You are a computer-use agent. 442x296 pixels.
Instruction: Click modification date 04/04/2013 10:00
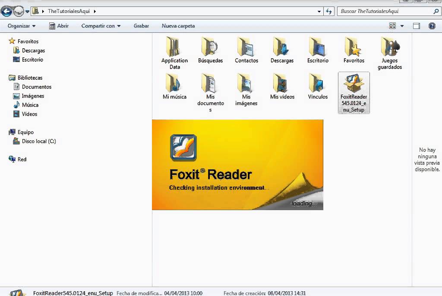coord(183,293)
